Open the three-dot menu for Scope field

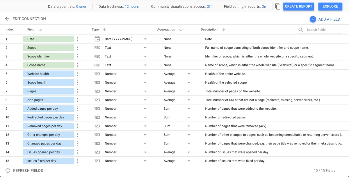tap(78, 48)
